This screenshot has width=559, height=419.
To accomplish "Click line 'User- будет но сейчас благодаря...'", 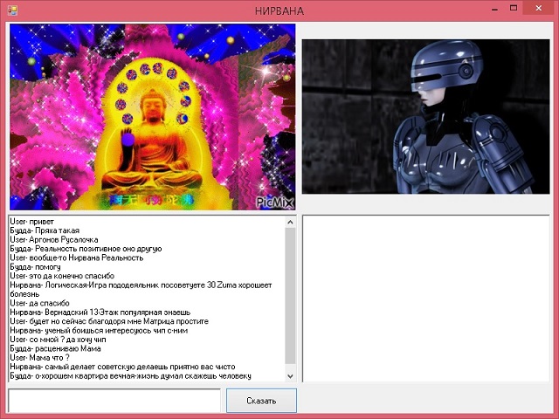I will click(109, 321).
